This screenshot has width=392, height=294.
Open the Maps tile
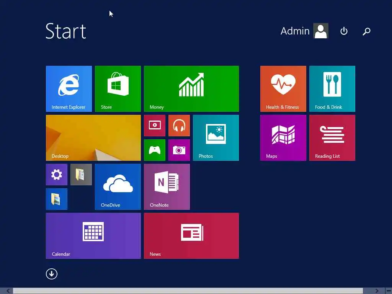(283, 138)
